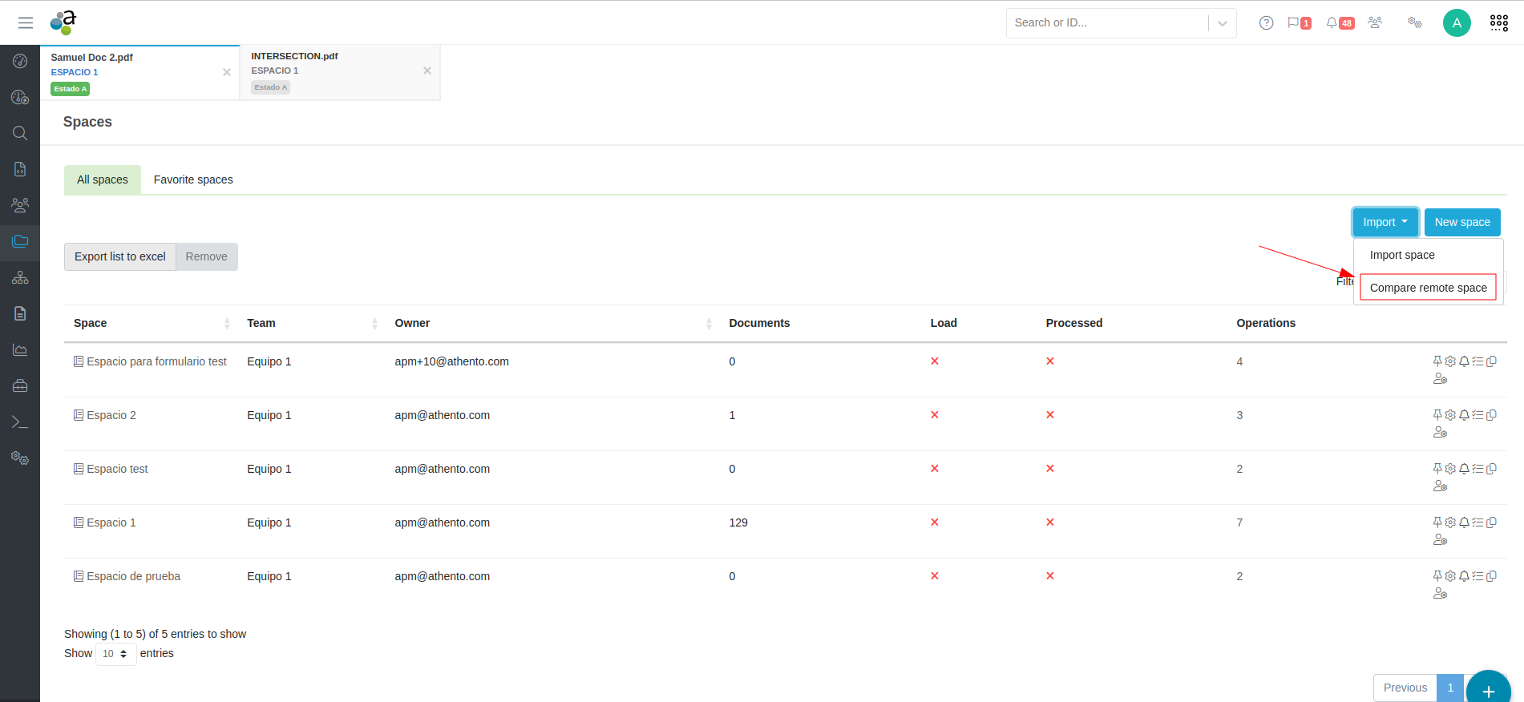Duplicate the Espacio test space
1524x702 pixels.
coord(1491,469)
